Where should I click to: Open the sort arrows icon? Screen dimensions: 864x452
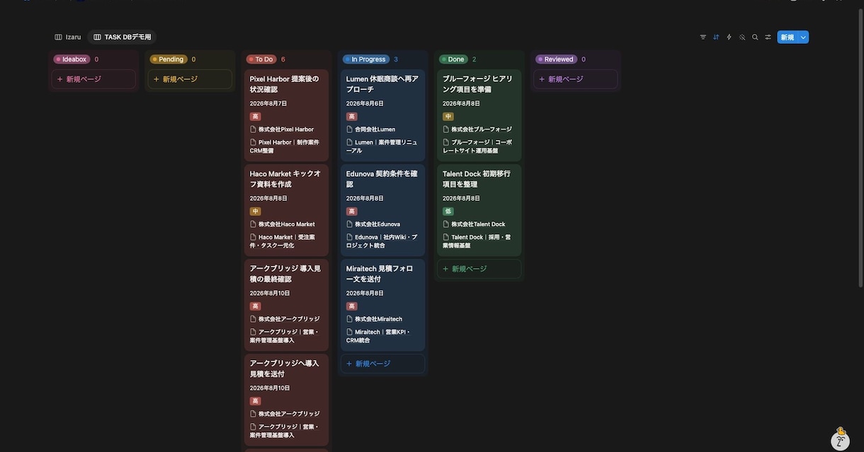coord(716,37)
